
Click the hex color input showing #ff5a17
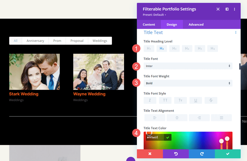pos(155,137)
